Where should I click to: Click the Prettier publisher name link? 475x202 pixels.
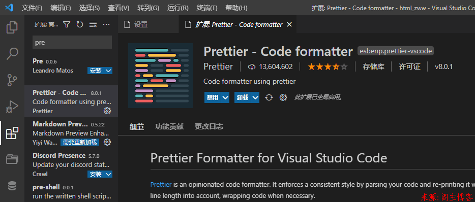(x=218, y=67)
